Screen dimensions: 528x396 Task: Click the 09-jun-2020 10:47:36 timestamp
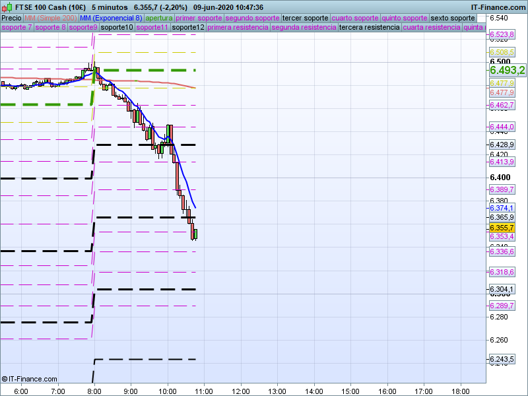click(x=228, y=7)
